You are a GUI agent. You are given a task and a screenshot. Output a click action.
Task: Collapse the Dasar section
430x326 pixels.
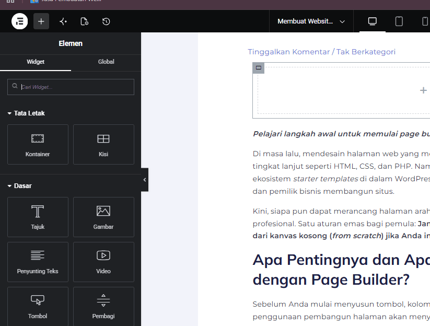pyautogui.click(x=19, y=186)
